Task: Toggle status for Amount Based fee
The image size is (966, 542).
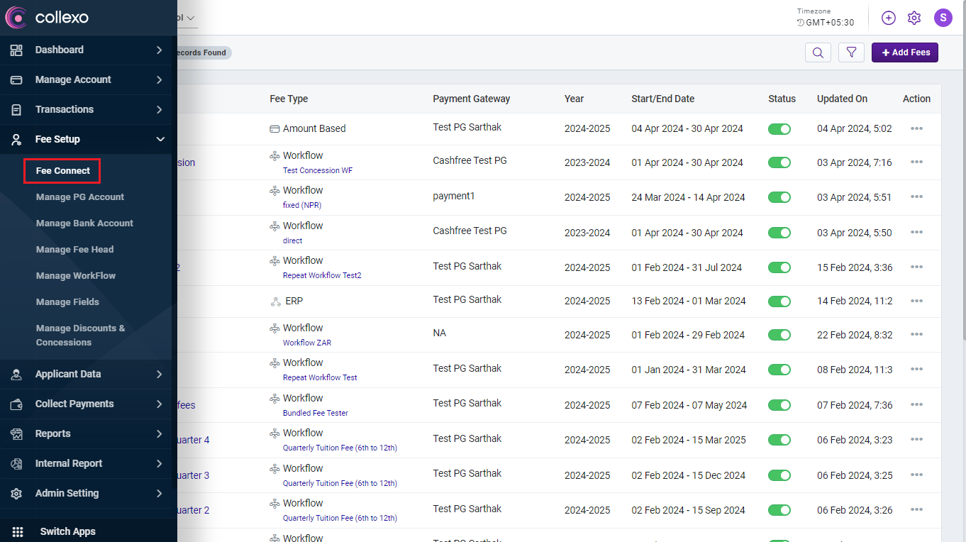Action: tap(779, 129)
